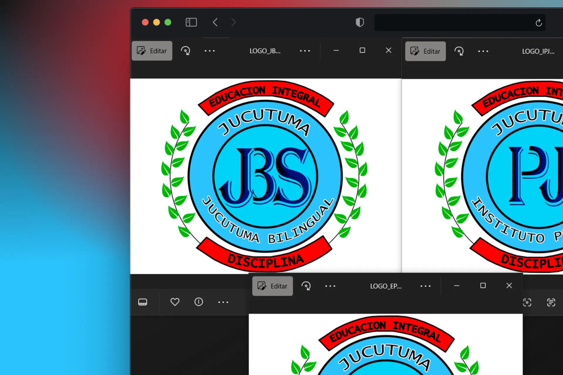Toggle the filmstrip view icon

click(143, 302)
